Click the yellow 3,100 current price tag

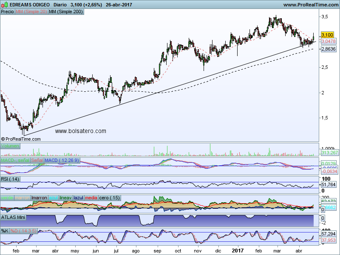328,34
